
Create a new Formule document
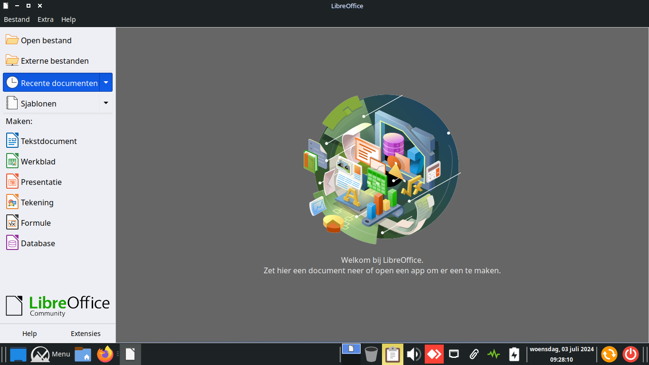click(x=36, y=223)
